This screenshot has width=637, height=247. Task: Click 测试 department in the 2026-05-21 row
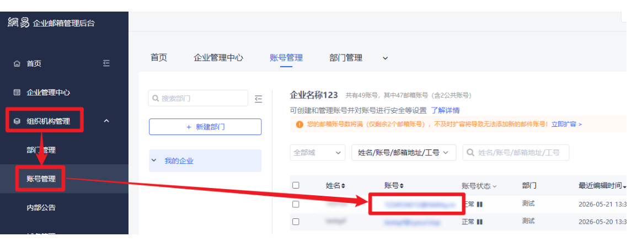coord(528,203)
